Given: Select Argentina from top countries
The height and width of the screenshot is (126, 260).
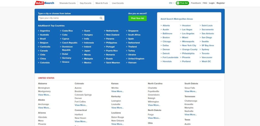Looking at the screenshot, I should tap(45, 31).
